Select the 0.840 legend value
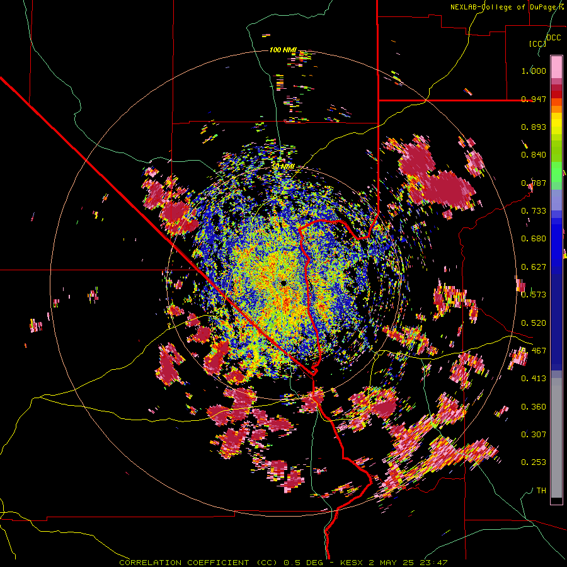The image size is (567, 567). click(534, 155)
